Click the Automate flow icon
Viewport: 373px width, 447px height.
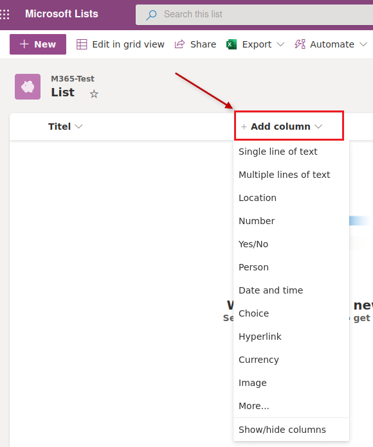pos(300,44)
